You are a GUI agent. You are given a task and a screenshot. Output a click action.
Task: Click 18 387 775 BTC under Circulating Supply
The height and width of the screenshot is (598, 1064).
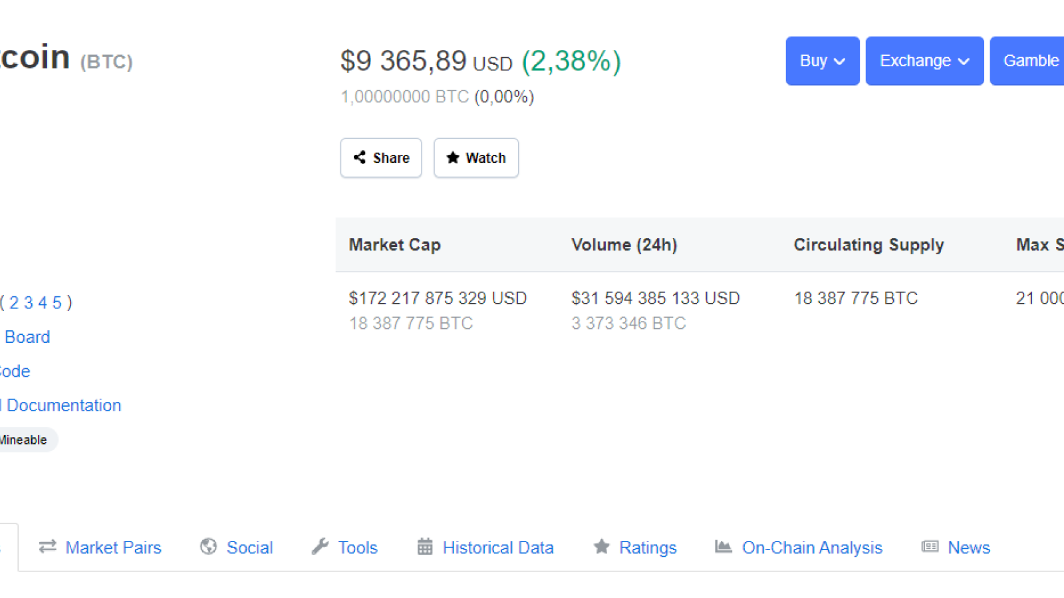click(856, 298)
